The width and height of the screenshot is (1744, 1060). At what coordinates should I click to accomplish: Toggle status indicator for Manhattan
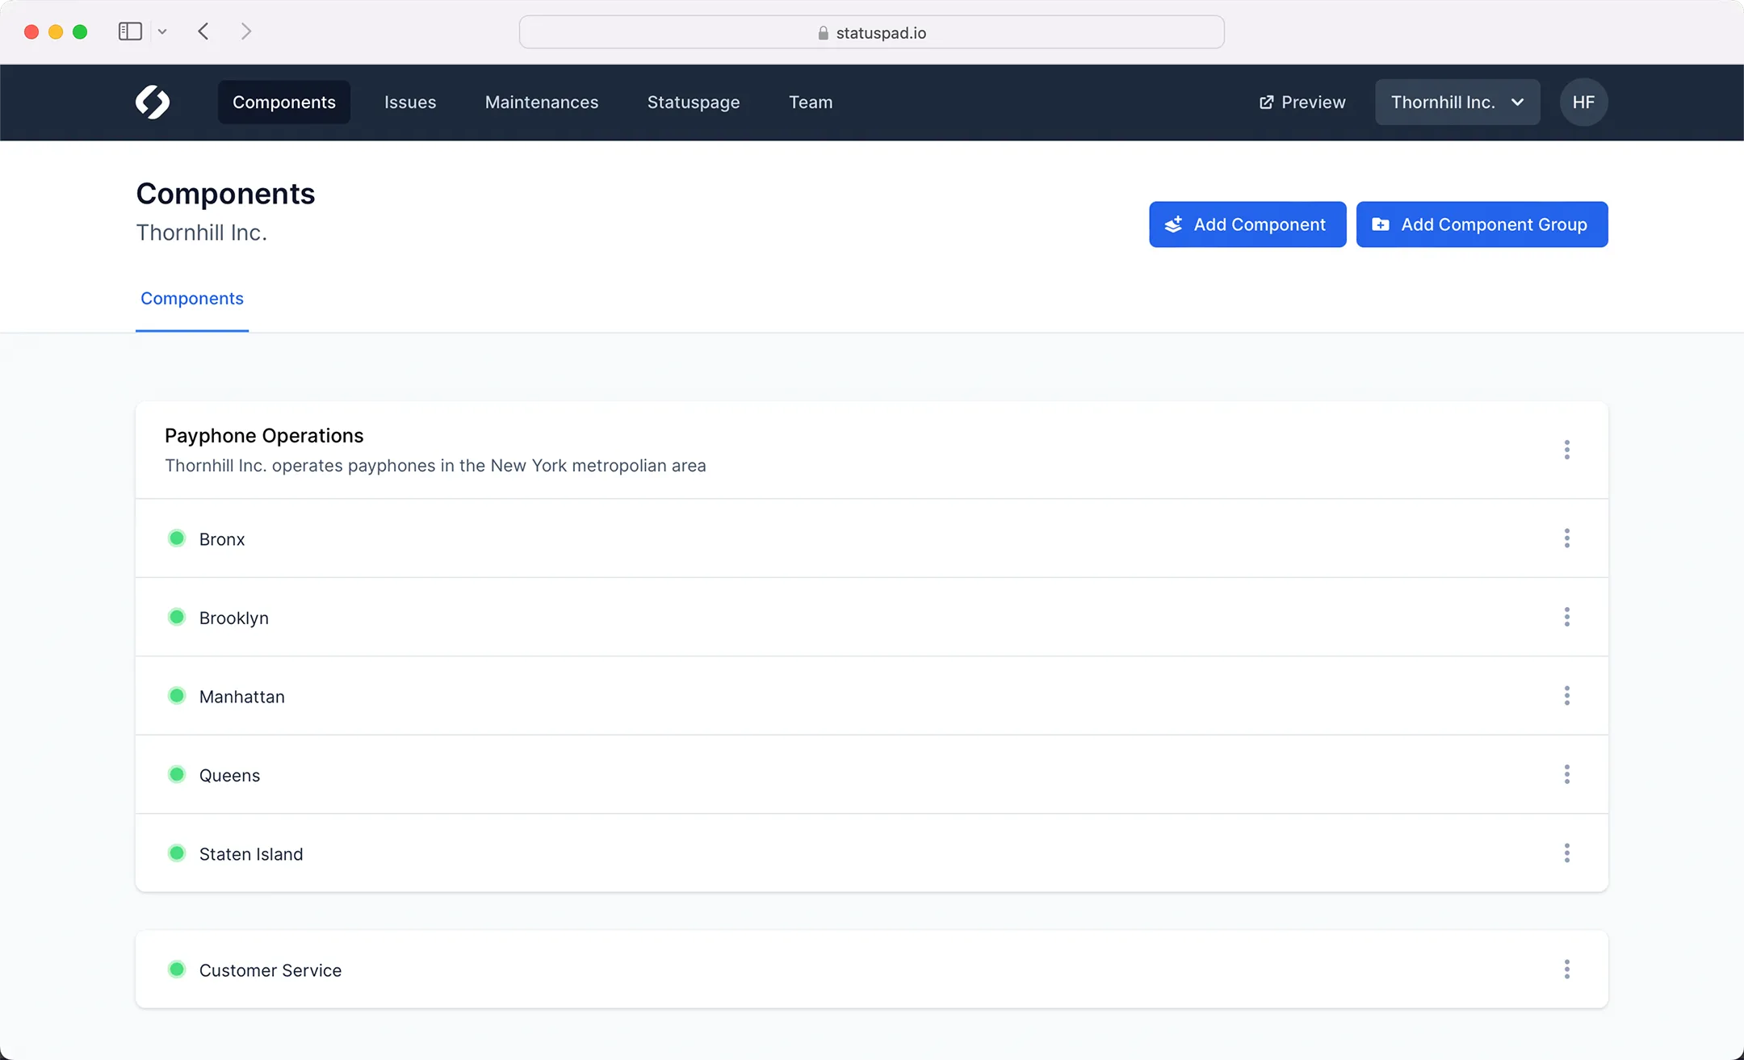click(177, 695)
